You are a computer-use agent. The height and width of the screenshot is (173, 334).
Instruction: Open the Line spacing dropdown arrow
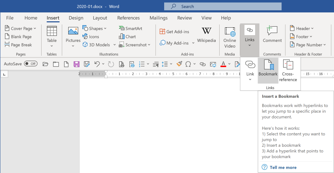point(171,64)
